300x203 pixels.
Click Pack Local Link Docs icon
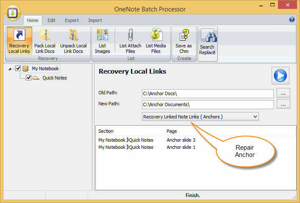pos(45,41)
